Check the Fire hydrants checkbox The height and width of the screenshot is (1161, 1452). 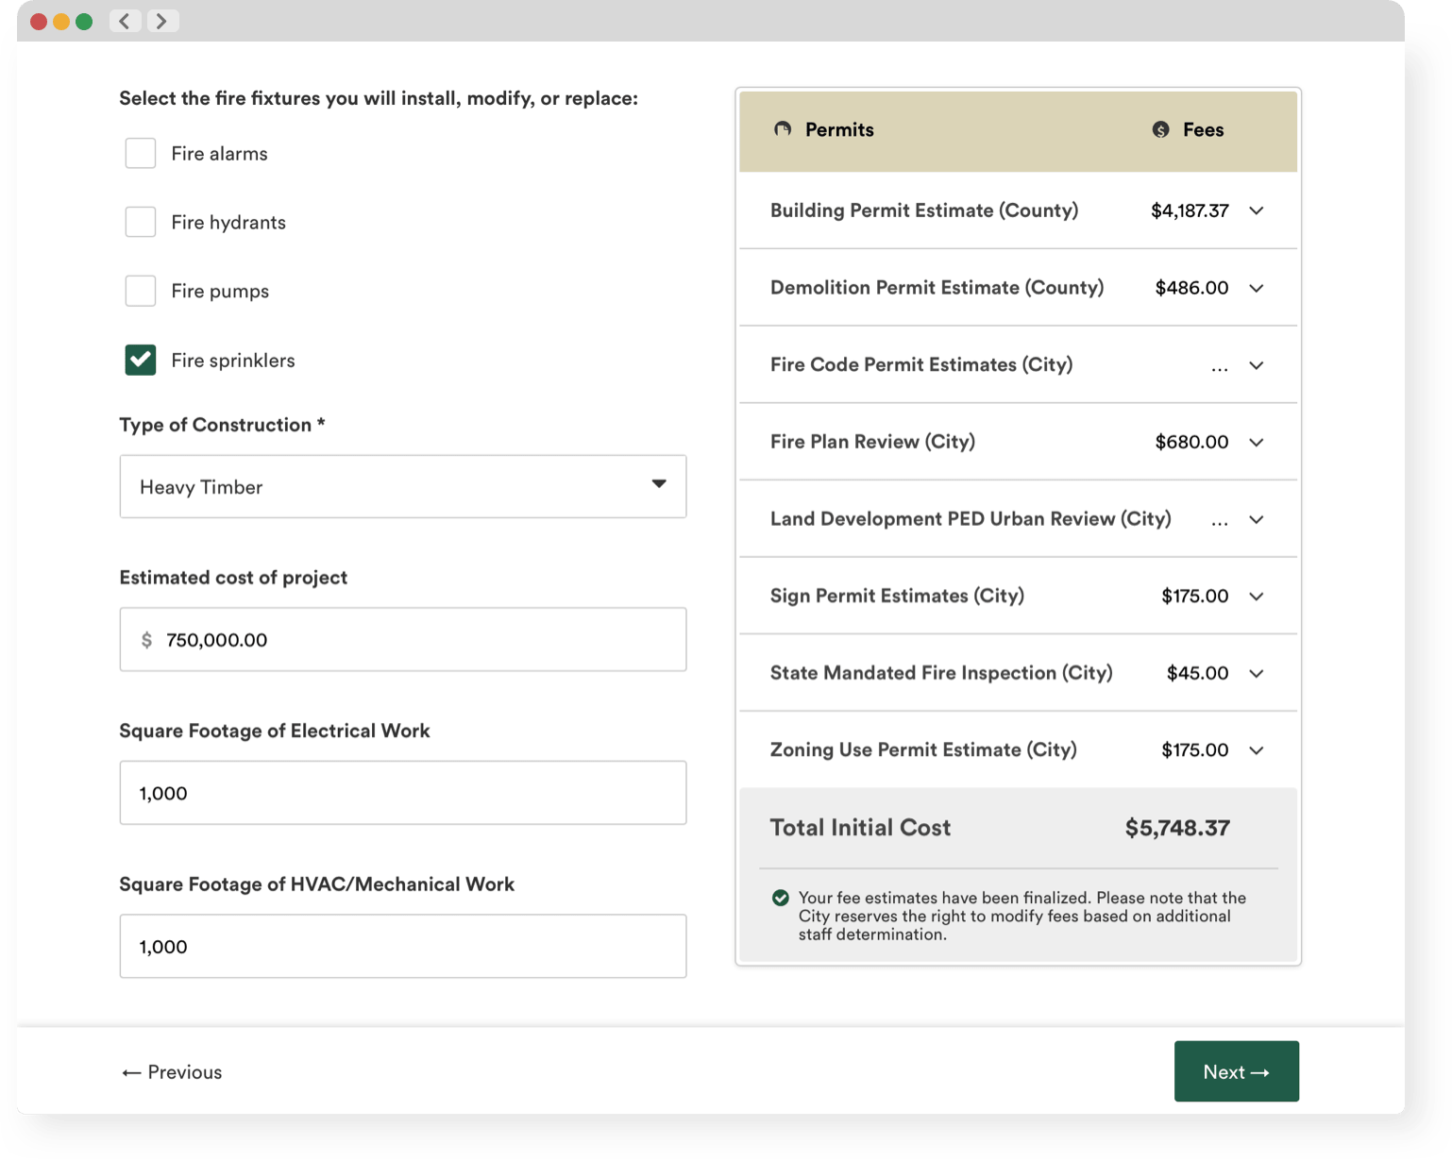pyautogui.click(x=141, y=222)
